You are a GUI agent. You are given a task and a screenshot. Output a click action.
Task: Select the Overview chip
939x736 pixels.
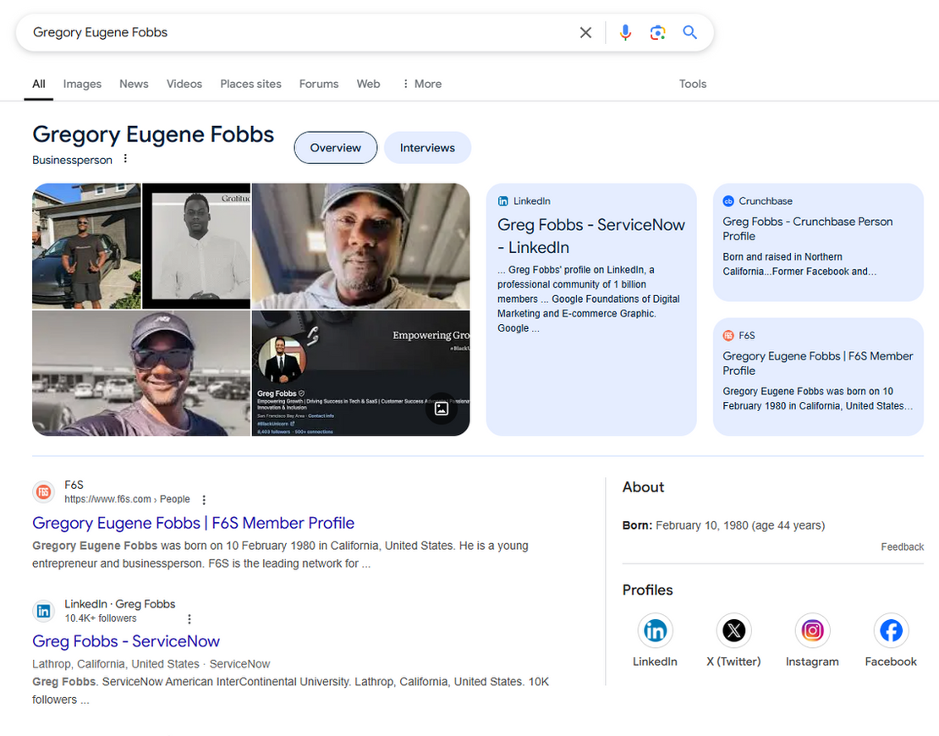335,148
